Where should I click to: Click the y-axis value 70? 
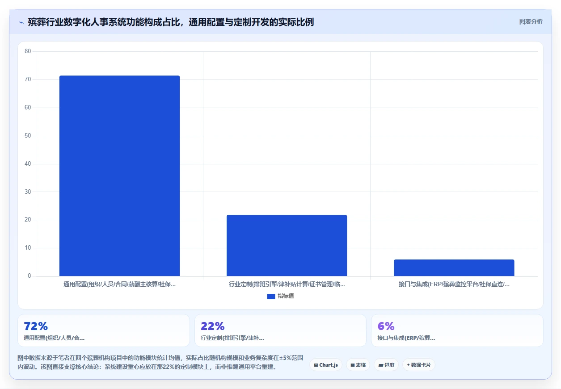coord(28,79)
